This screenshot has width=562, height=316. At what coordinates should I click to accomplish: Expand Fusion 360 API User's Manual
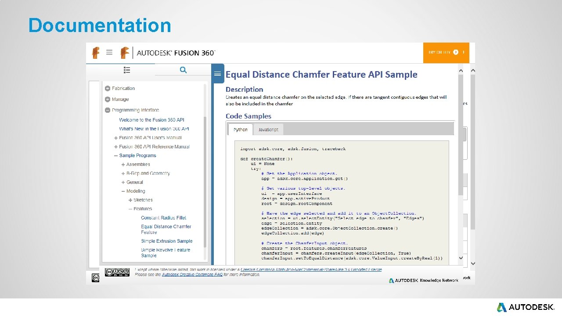116,138
